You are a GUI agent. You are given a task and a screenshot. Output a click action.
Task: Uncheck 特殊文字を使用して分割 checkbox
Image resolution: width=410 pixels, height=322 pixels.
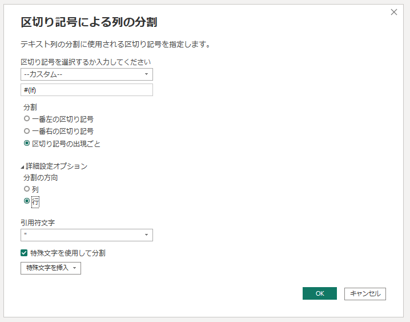(x=24, y=252)
